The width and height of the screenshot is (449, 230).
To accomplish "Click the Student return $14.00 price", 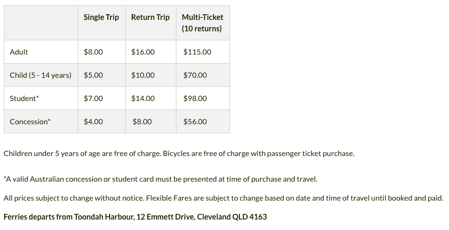I will 143,98.
